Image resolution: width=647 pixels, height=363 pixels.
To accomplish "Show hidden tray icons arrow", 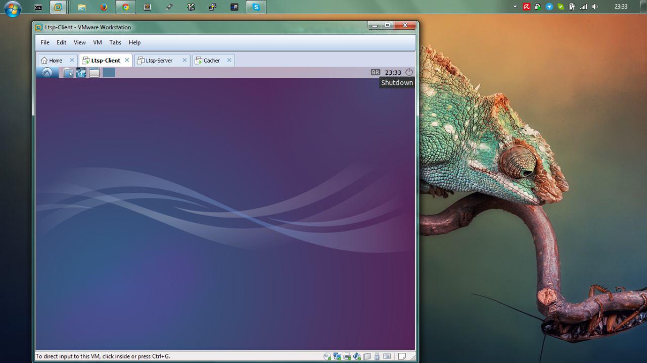I will point(515,7).
